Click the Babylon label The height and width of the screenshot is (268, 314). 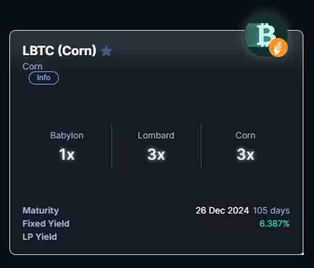pyautogui.click(x=67, y=135)
